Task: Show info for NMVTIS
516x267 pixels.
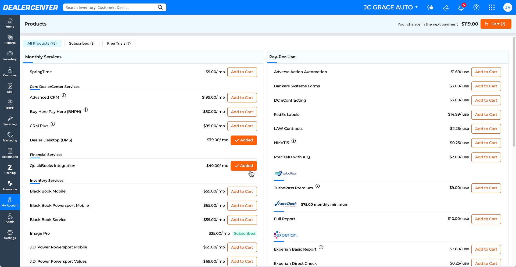Action: pos(294,141)
